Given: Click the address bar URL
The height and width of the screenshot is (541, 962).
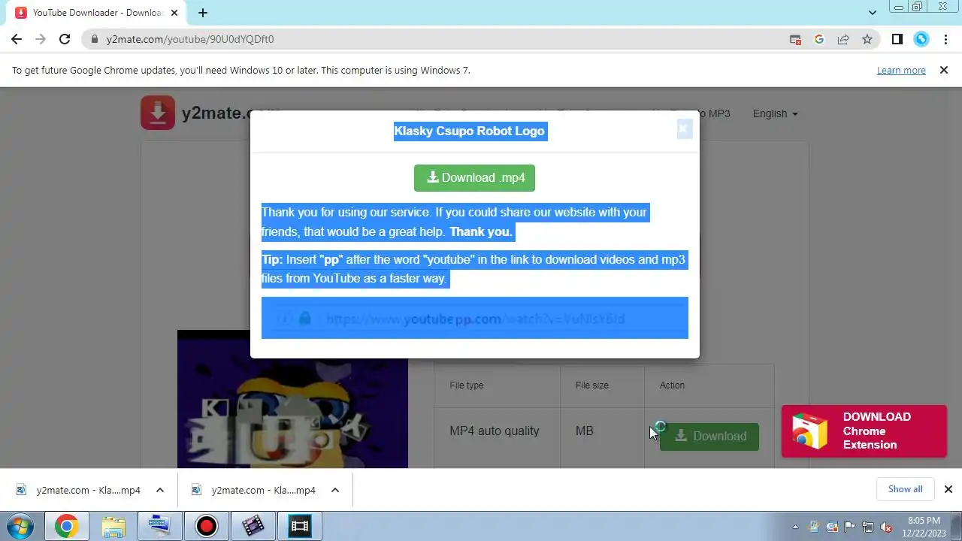Looking at the screenshot, I should (190, 39).
